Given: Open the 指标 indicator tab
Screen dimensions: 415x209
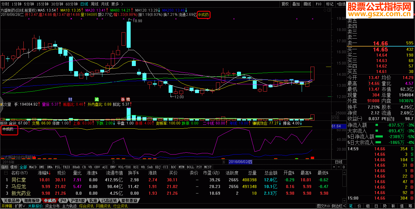Looking at the screenshot, I should pos(5,167).
